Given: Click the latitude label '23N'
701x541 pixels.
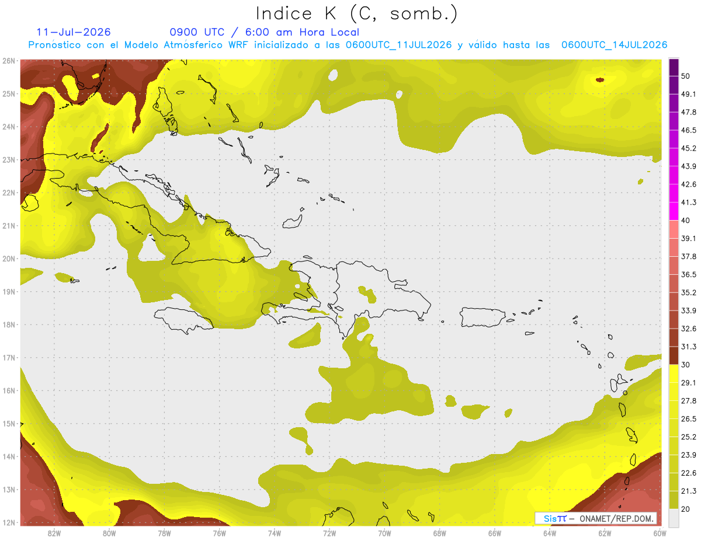Looking at the screenshot, I should coord(8,160).
